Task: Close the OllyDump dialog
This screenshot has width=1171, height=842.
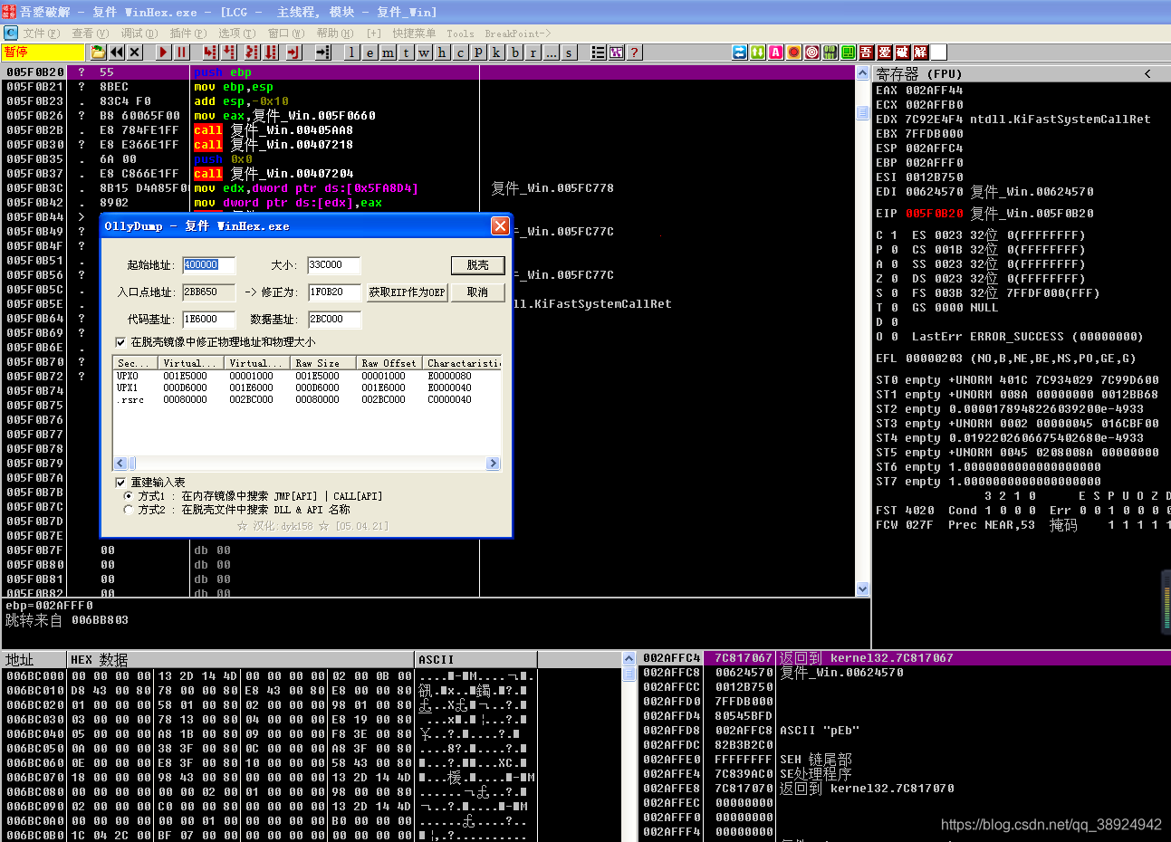Action: point(500,226)
